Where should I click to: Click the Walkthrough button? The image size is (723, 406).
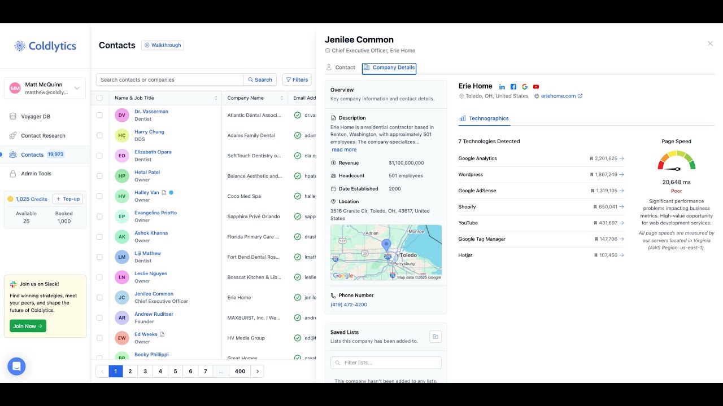pyautogui.click(x=163, y=45)
